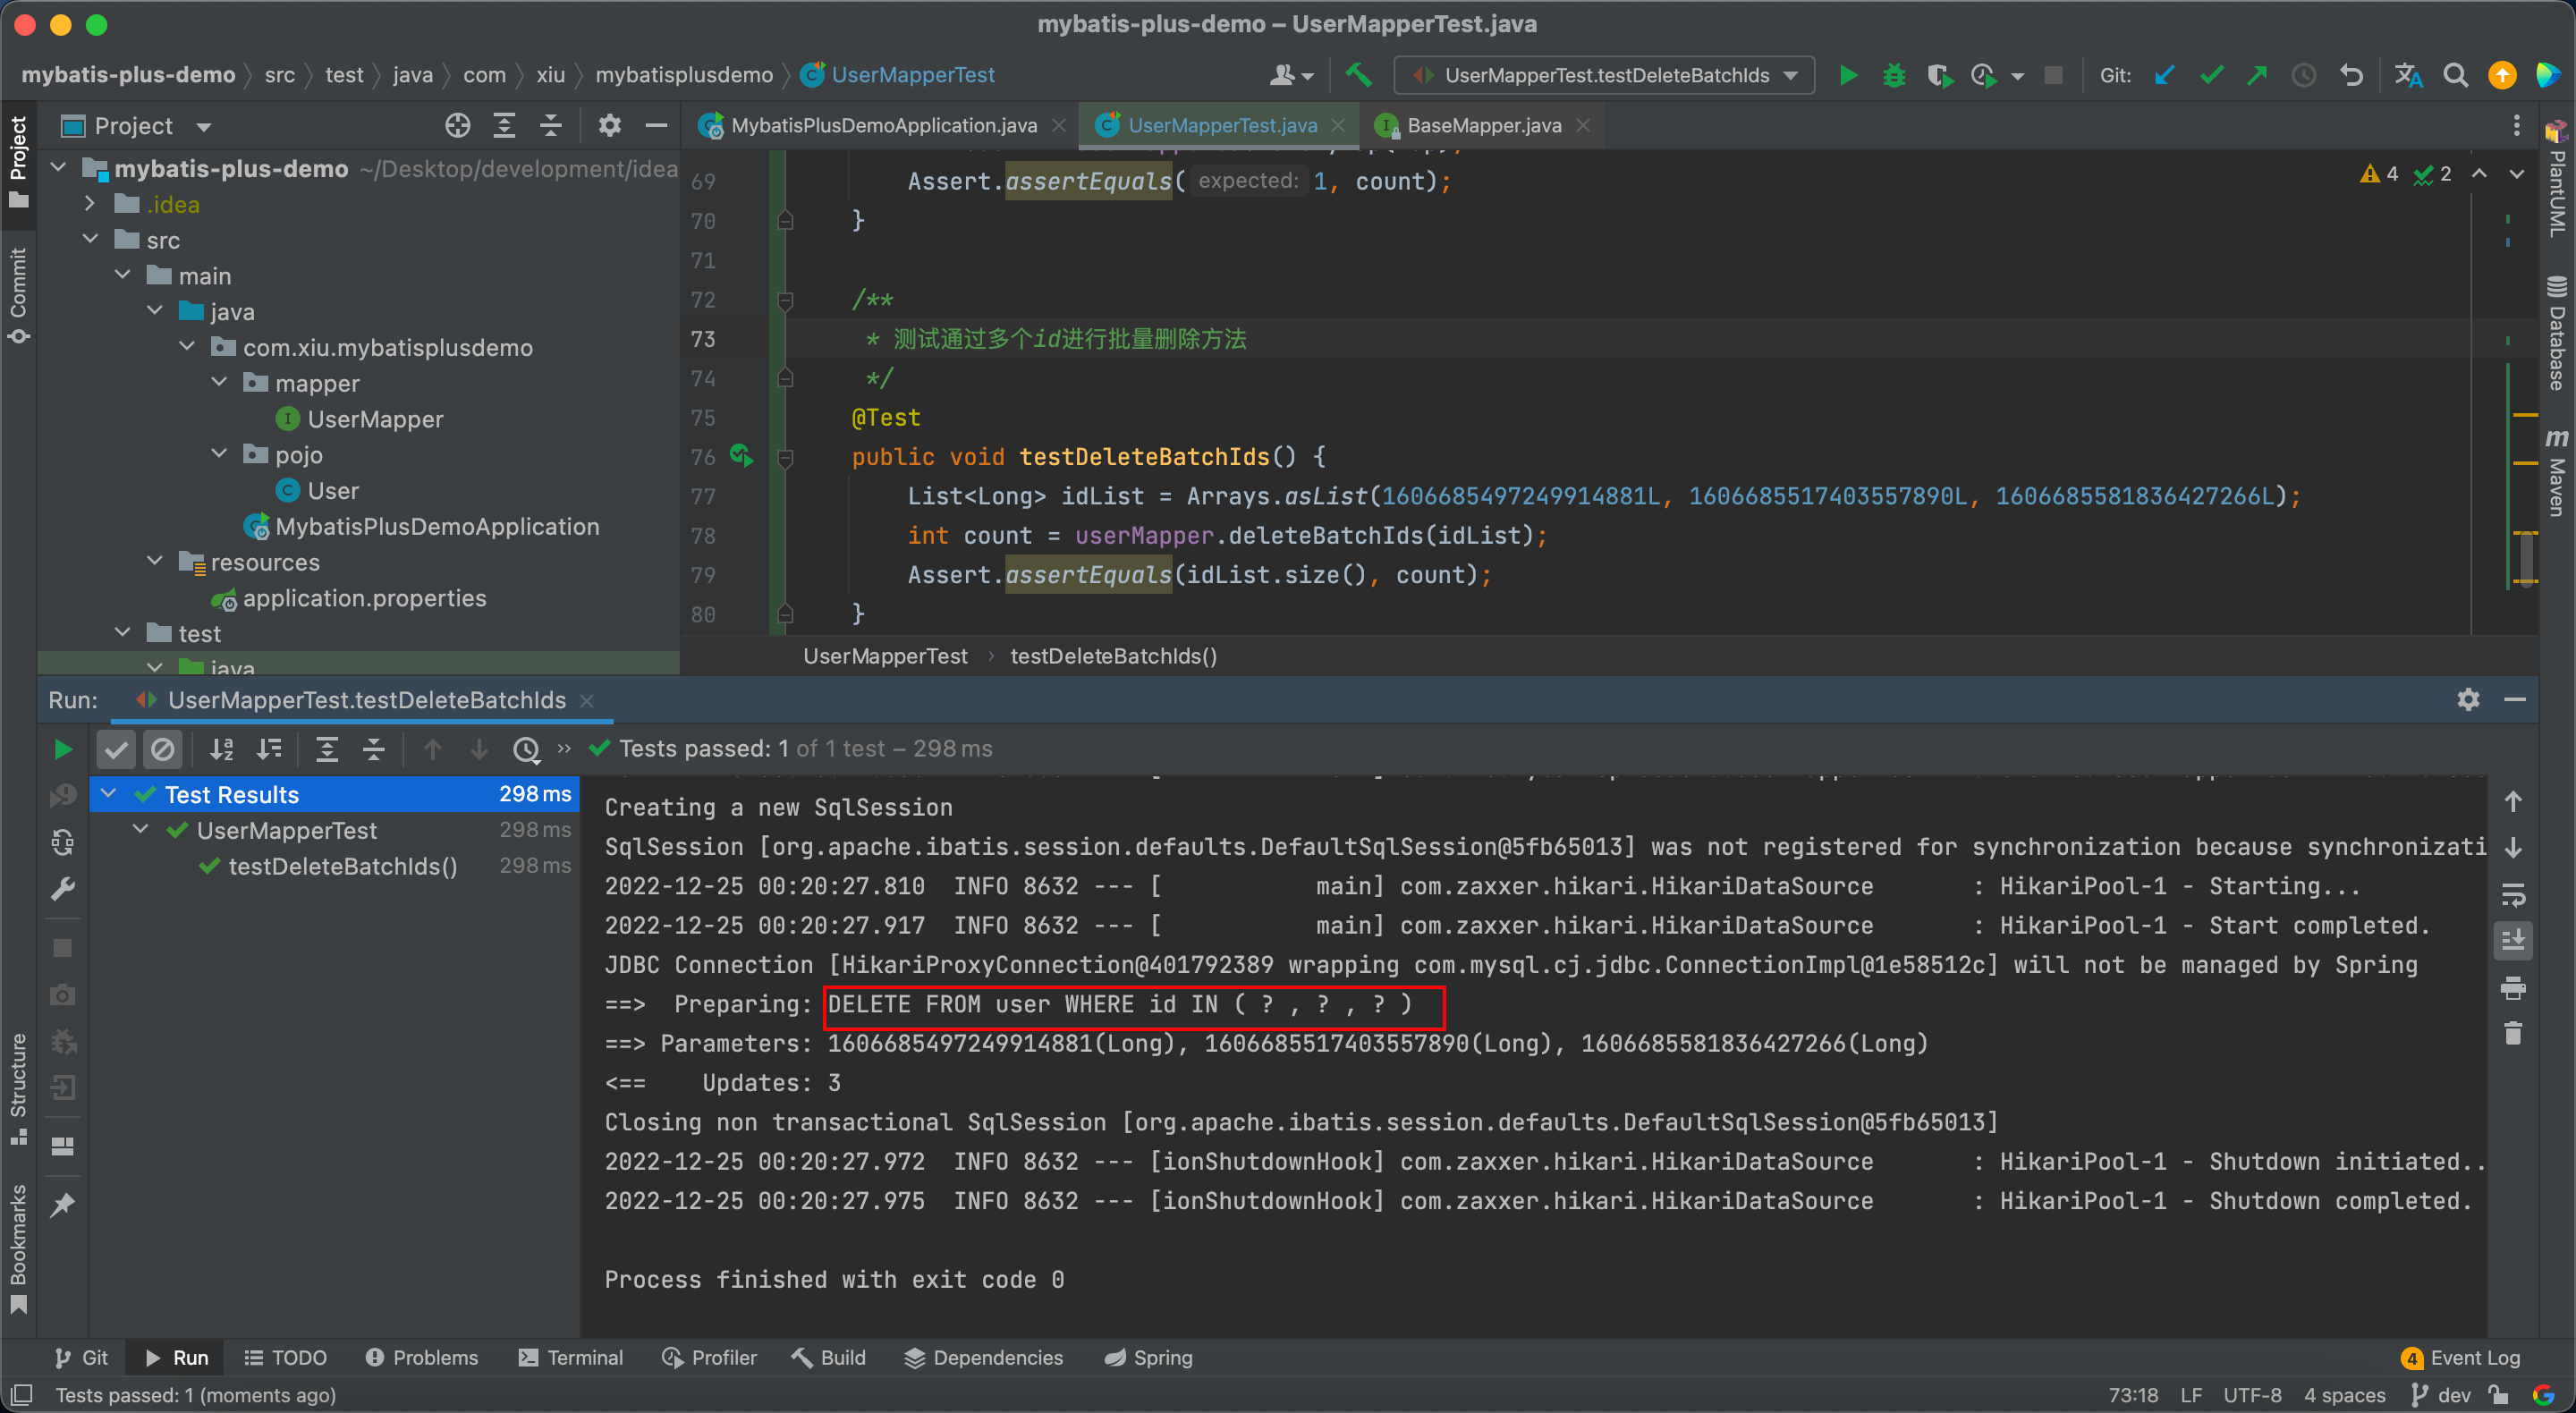Toggle the Maven tool window
This screenshot has height=1413, width=2576.
click(2556, 472)
